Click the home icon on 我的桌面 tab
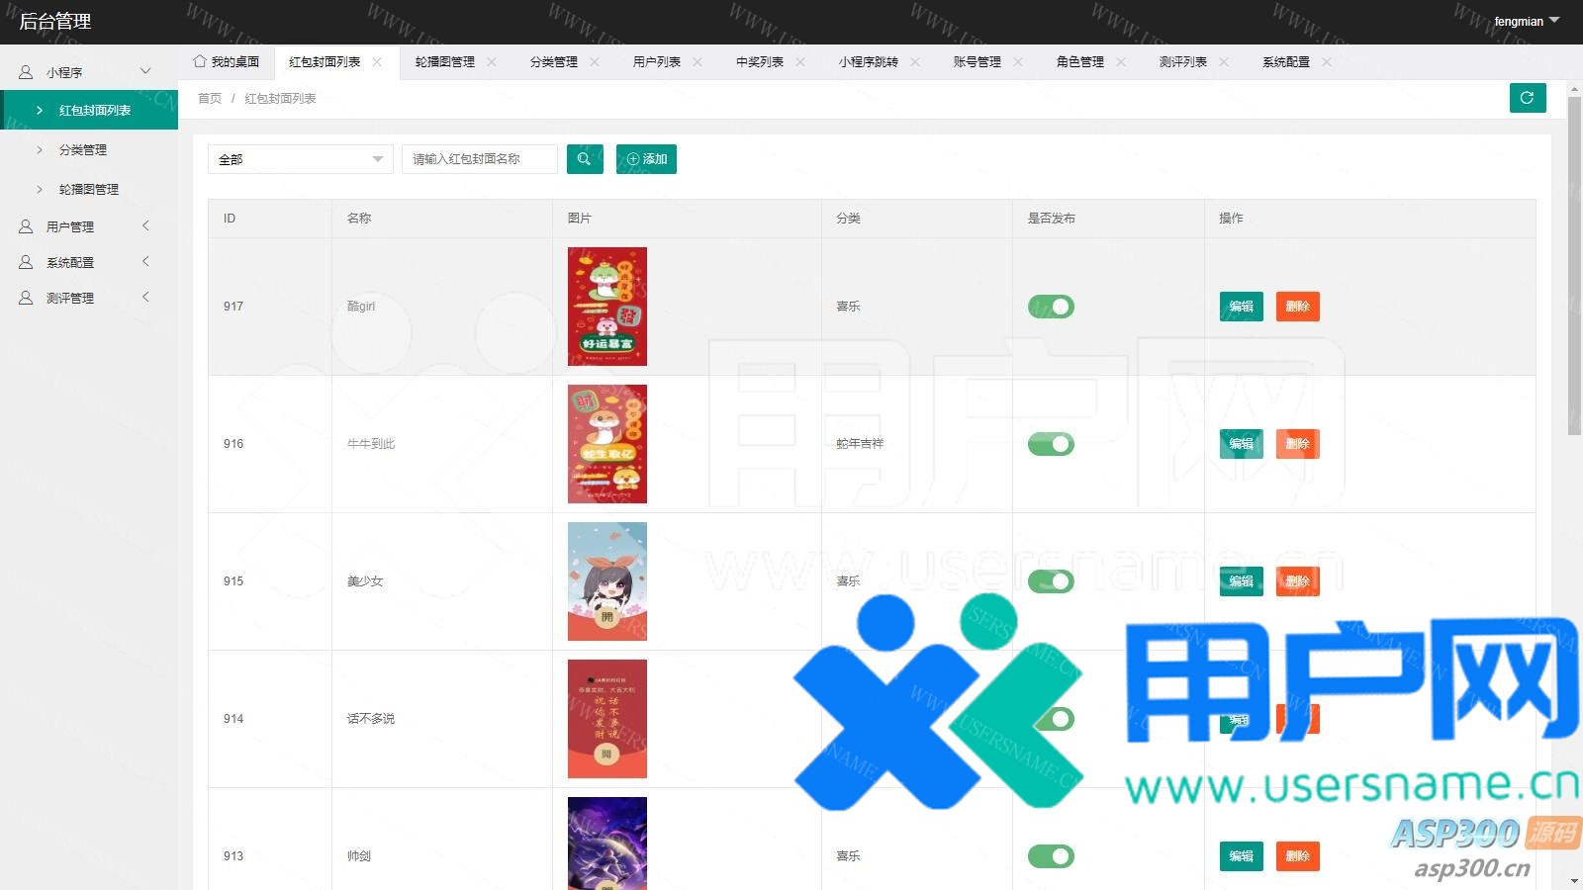 [x=200, y=61]
